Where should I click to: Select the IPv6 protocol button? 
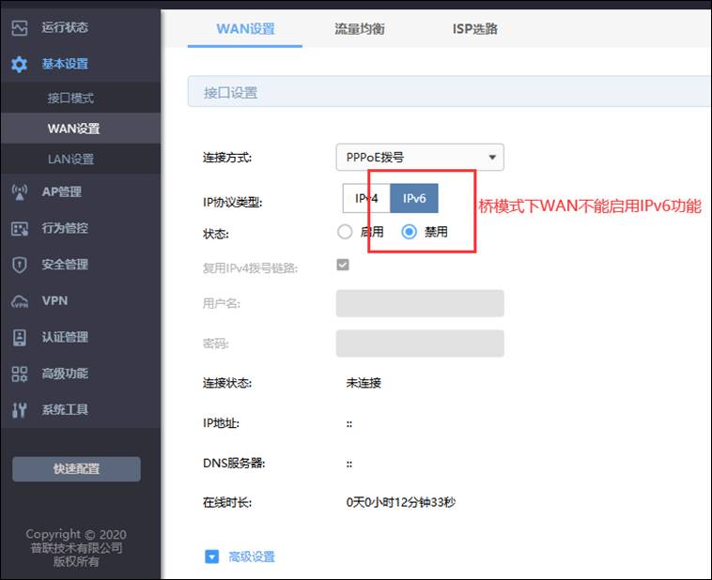coord(414,198)
